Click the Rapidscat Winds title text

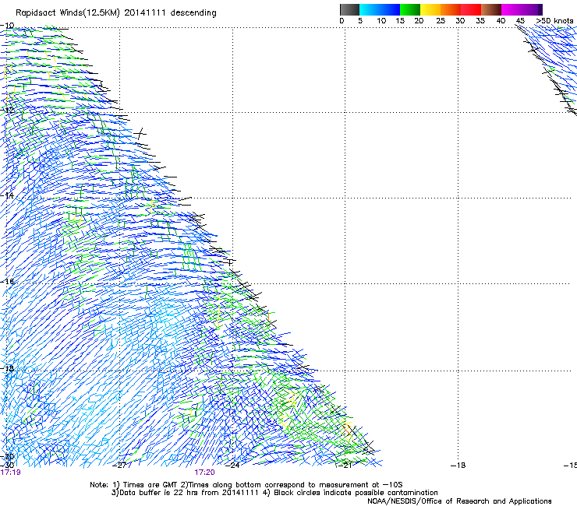(x=116, y=13)
